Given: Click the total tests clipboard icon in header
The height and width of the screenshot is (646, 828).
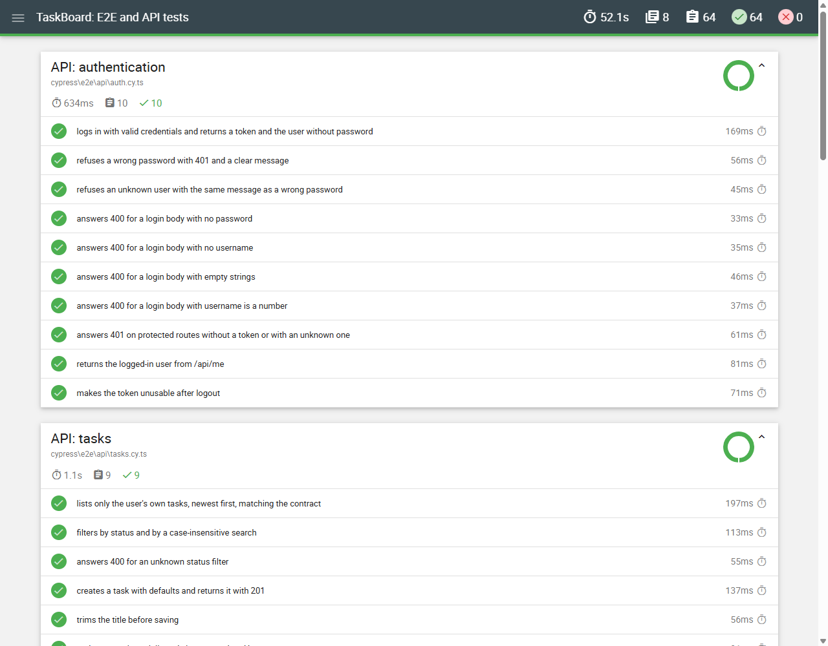Looking at the screenshot, I should click(x=692, y=17).
